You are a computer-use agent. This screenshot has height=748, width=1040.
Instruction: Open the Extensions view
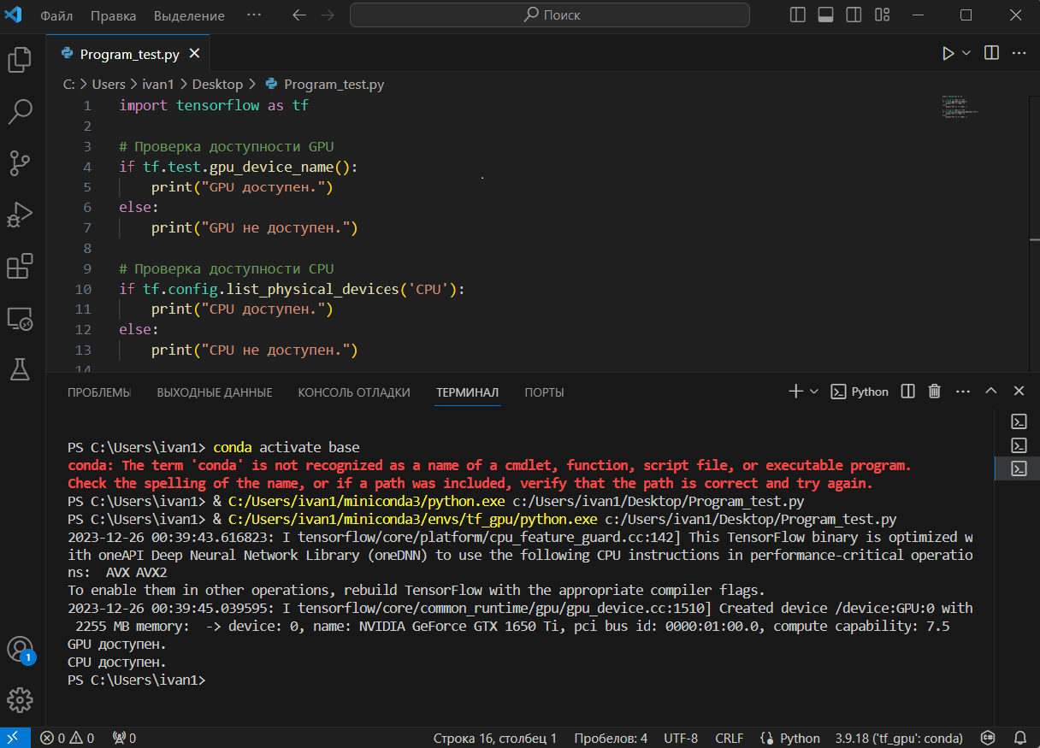[20, 267]
